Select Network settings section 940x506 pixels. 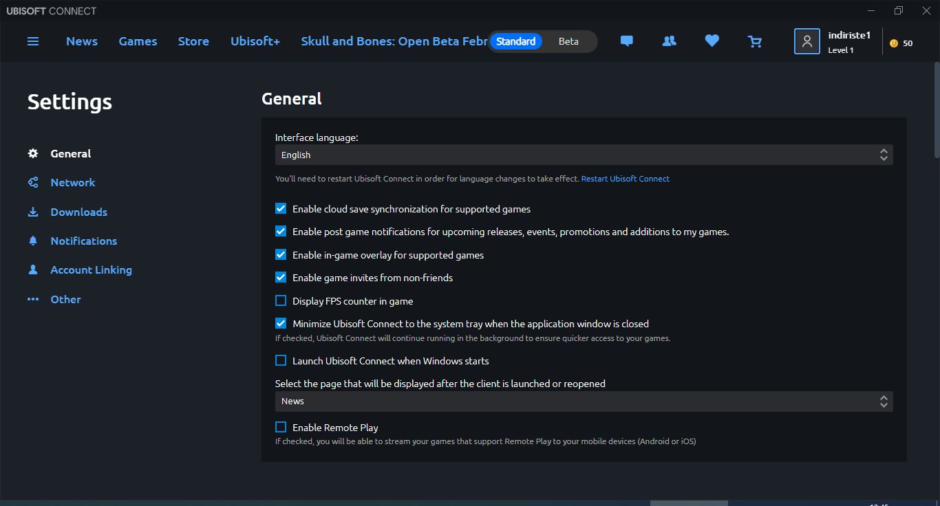[x=73, y=182]
